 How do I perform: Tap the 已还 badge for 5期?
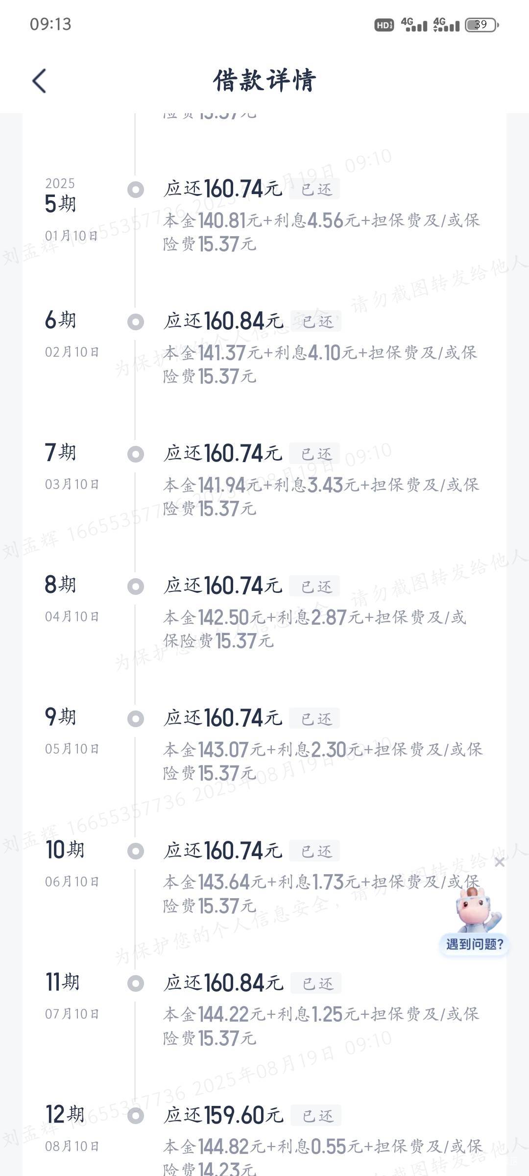[x=315, y=189]
